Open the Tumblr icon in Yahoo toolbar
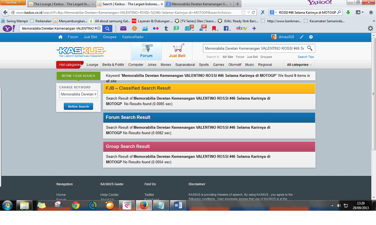Screen dimensions: 376x225 pos(166,28)
